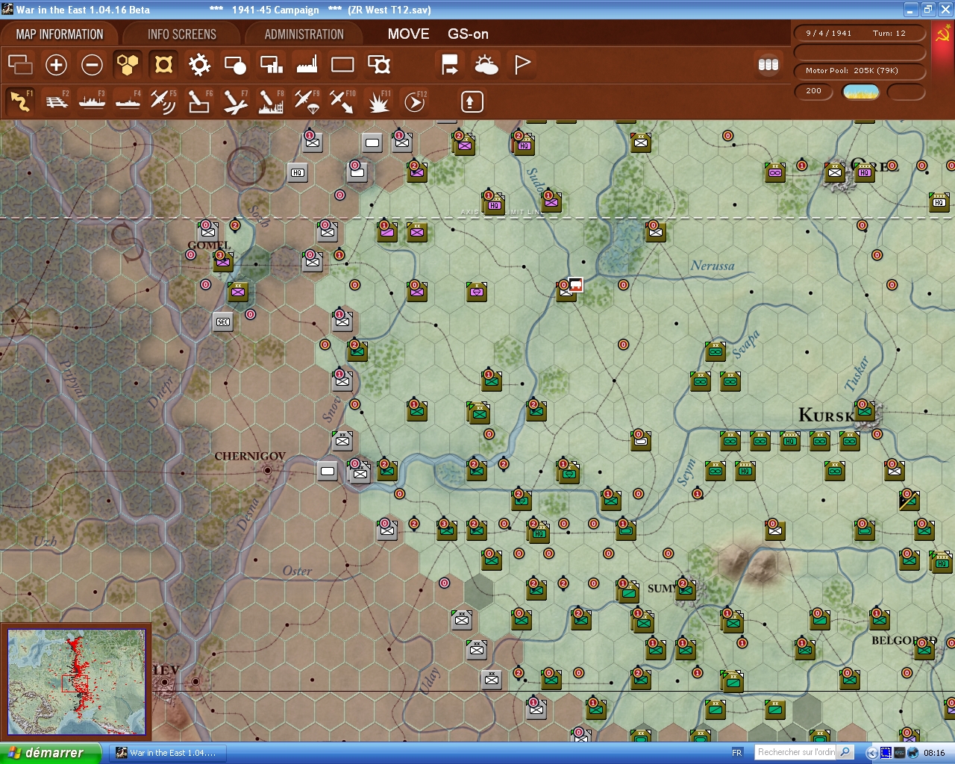Select Move mode (F1)
Viewport: 955px width, 764px height.
tap(20, 101)
